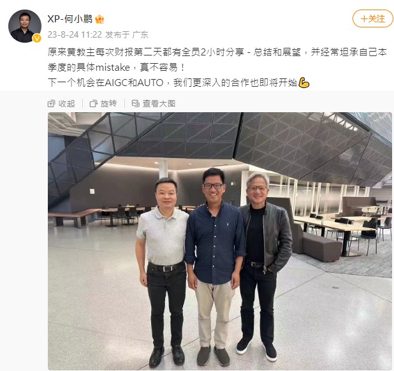Rotate the photo using 旋转 label

tap(108, 103)
